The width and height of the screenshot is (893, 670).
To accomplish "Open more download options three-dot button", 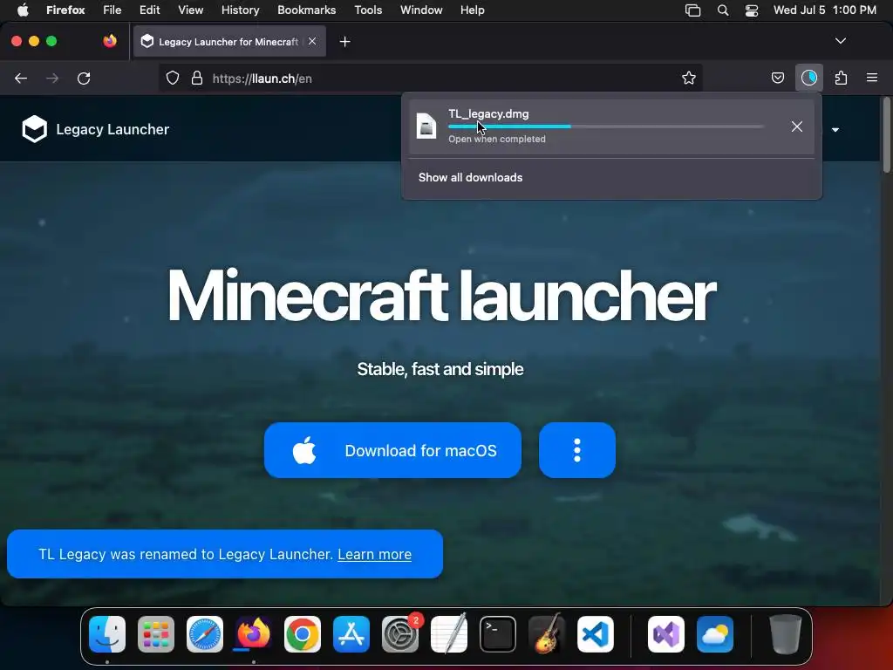I will pos(577,450).
